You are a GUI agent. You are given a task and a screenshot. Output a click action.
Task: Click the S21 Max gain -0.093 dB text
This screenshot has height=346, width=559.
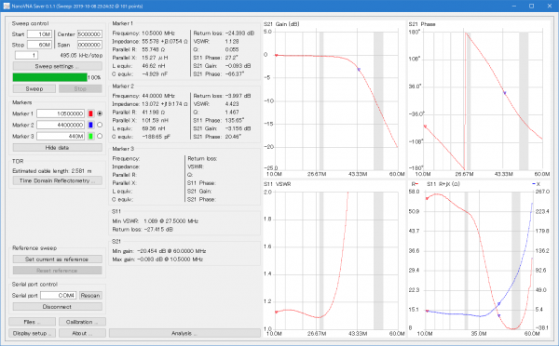pyautogui.click(x=157, y=259)
